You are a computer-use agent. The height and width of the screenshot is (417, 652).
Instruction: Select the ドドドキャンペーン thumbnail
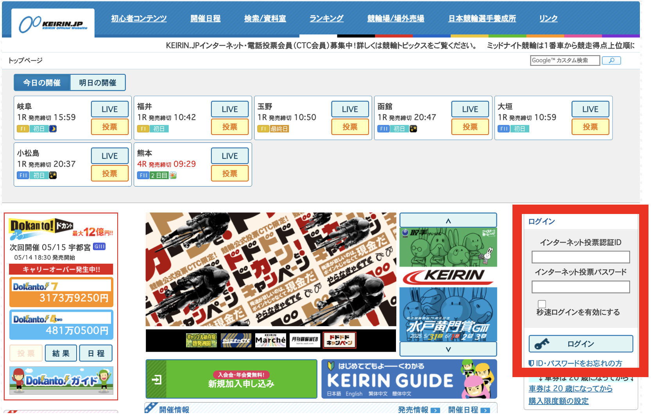pyautogui.click(x=340, y=340)
